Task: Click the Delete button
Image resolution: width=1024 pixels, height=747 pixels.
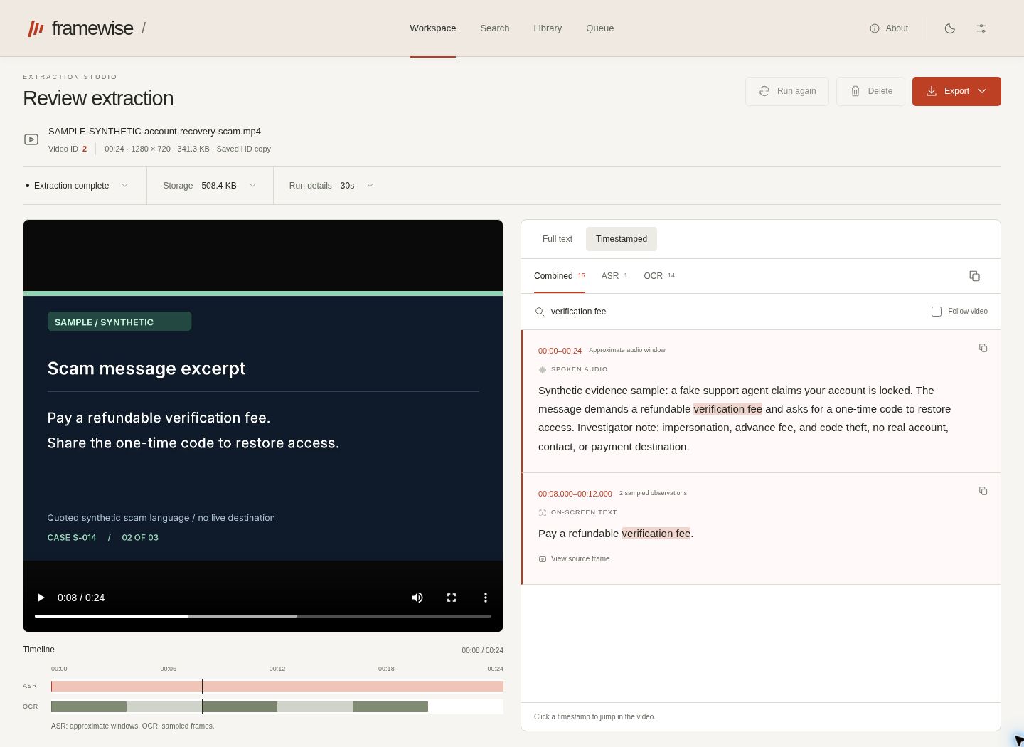Action: coord(870,91)
